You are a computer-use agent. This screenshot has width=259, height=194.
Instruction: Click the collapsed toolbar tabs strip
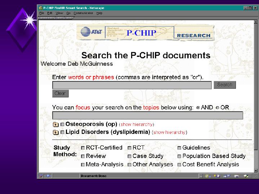coord(56,18)
